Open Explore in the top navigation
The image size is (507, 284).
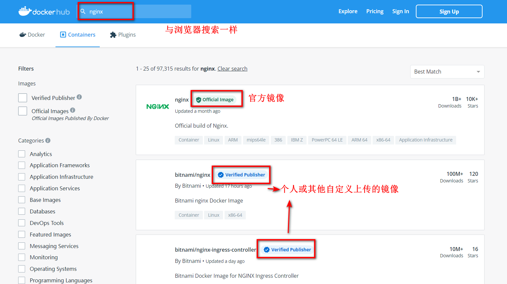pyautogui.click(x=348, y=11)
